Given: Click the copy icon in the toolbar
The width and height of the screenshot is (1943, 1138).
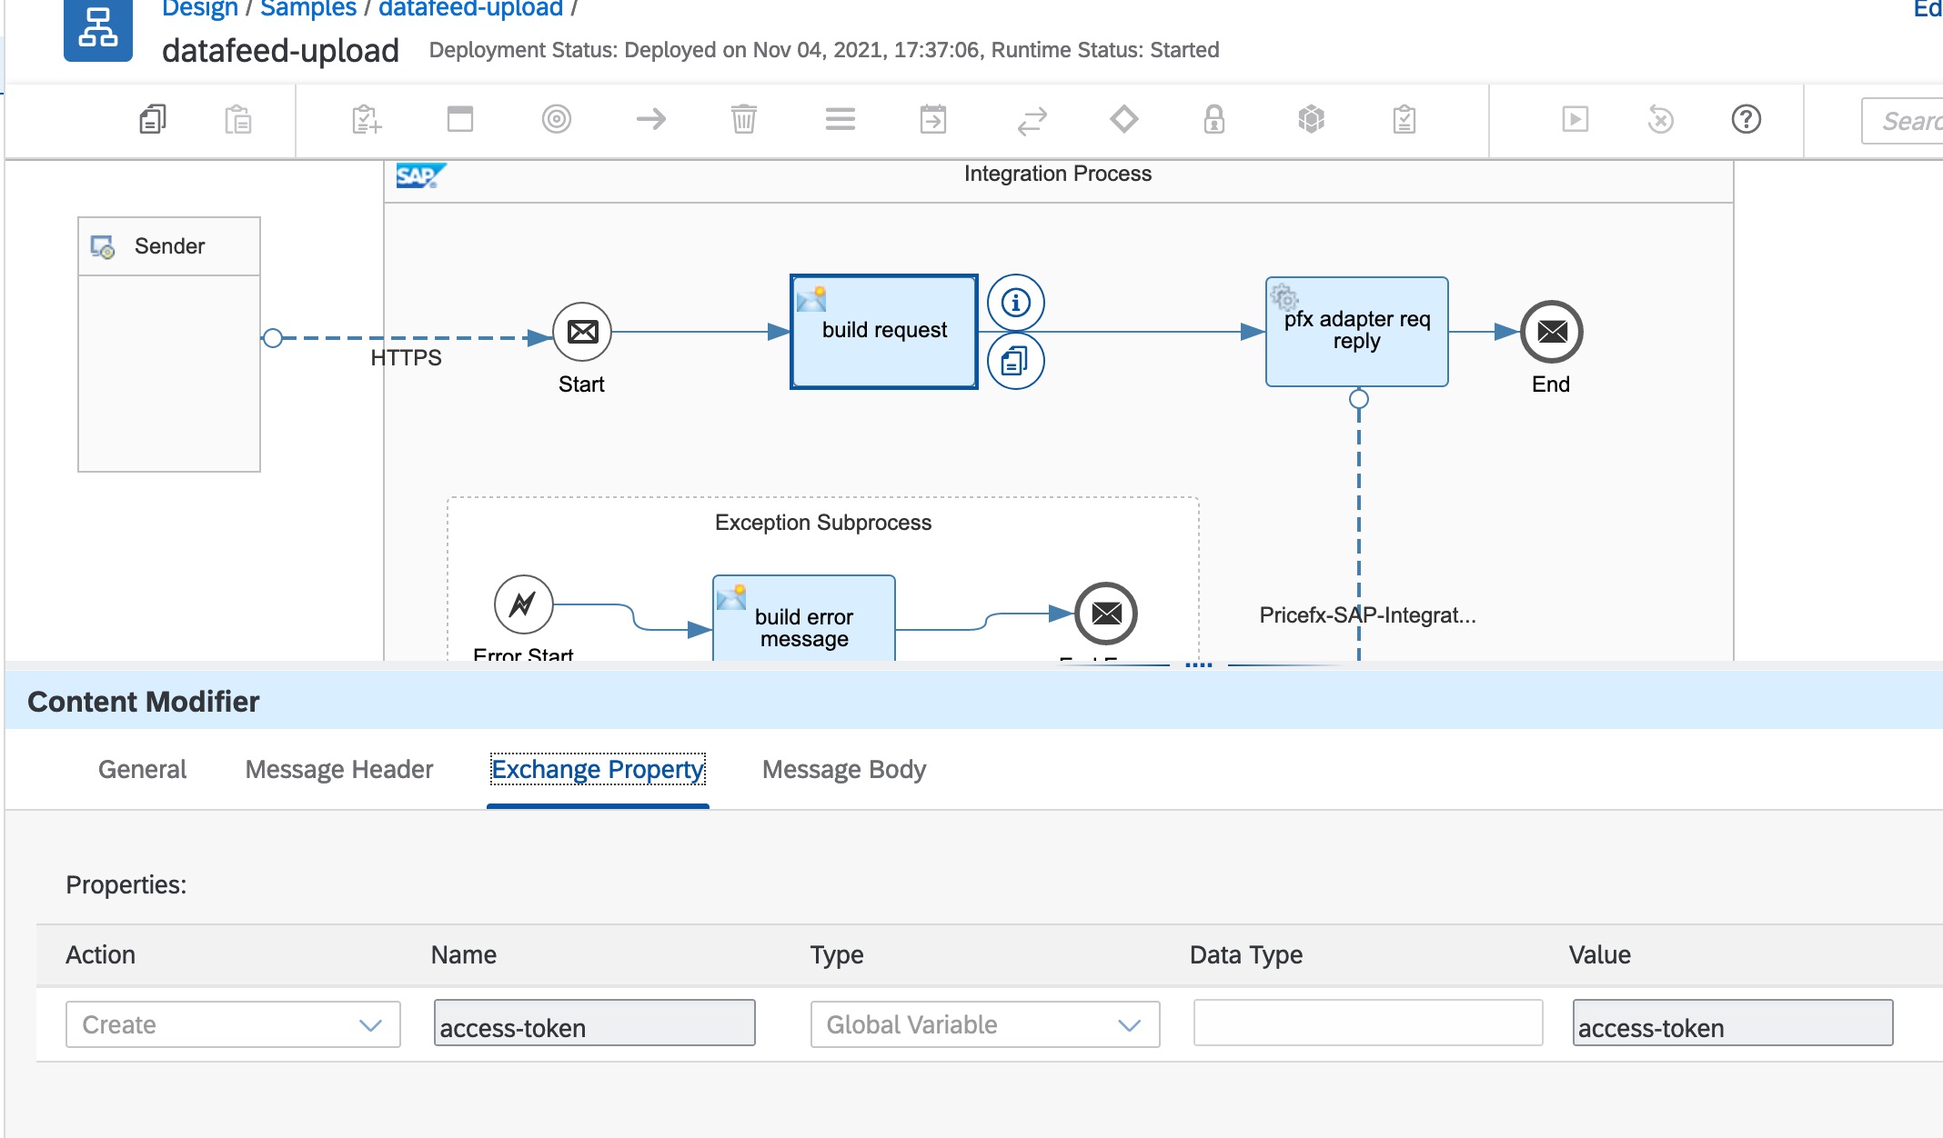Looking at the screenshot, I should pos(153,119).
